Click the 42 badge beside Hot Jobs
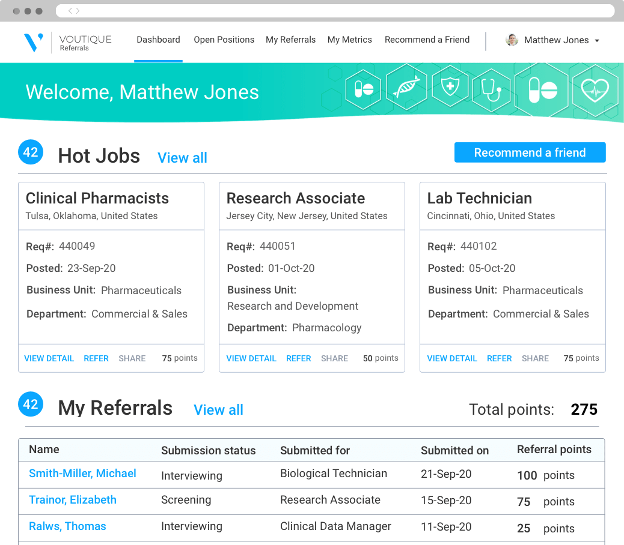The width and height of the screenshot is (624, 545). pyautogui.click(x=31, y=152)
